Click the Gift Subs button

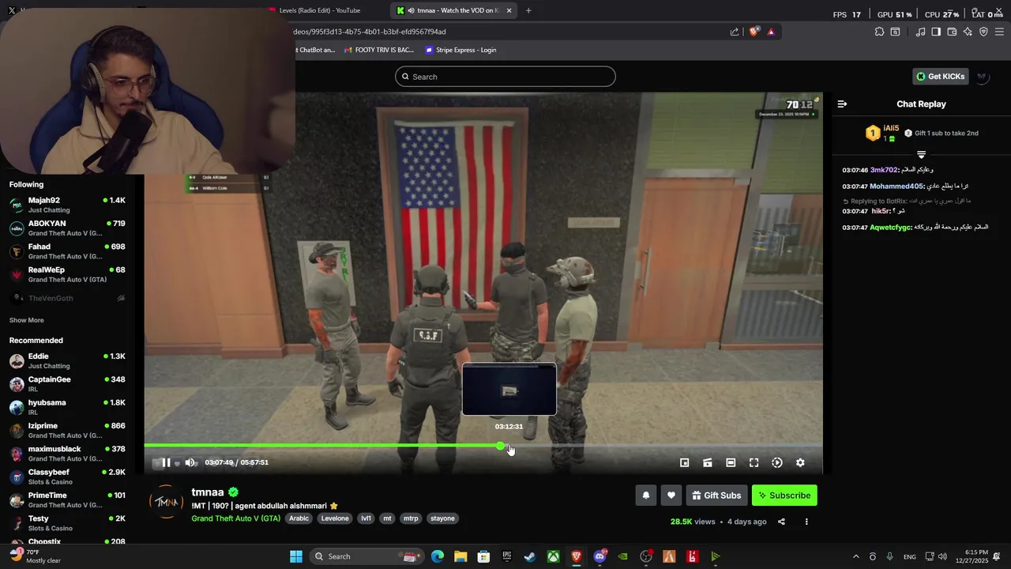[717, 496]
